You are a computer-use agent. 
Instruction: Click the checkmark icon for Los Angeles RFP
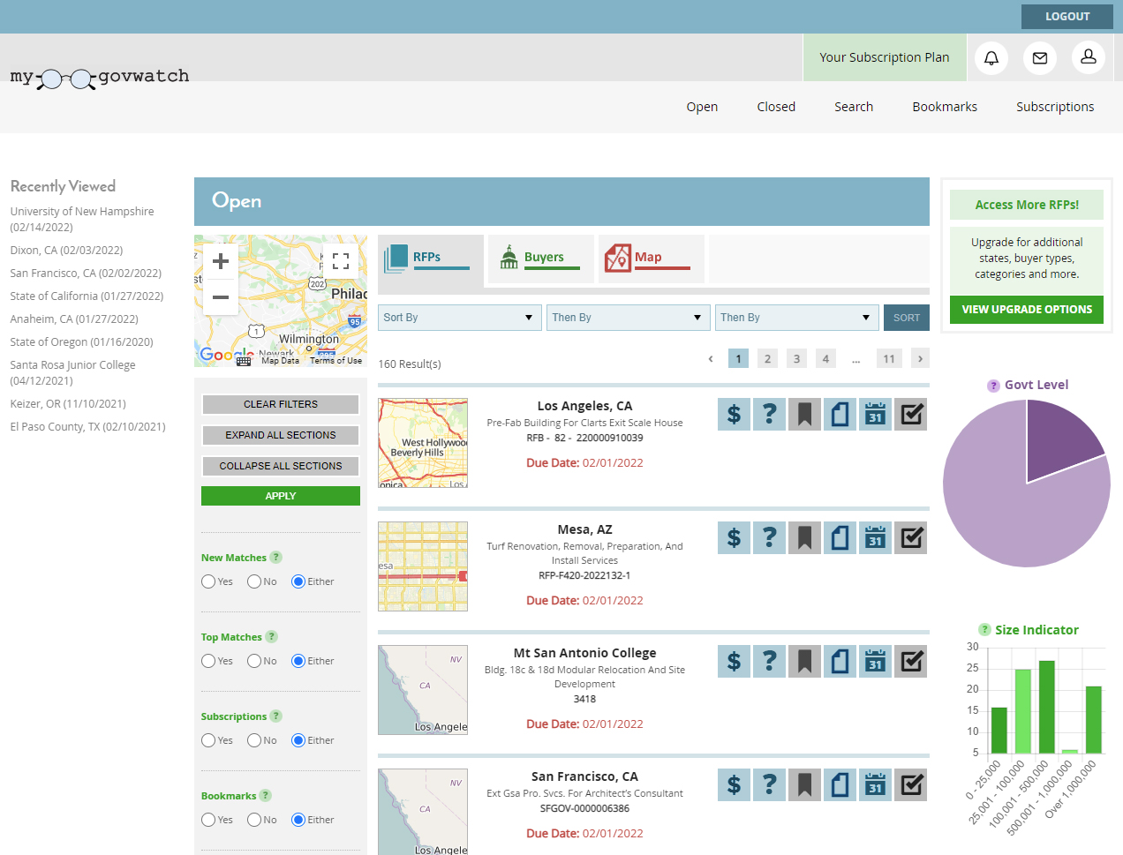[911, 414]
